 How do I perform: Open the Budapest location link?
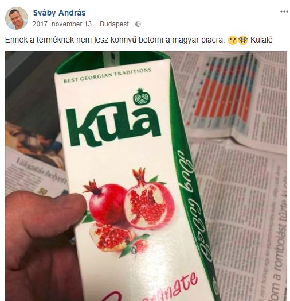[114, 24]
